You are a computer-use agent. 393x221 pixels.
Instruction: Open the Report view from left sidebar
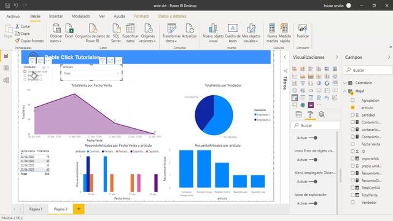point(6,56)
